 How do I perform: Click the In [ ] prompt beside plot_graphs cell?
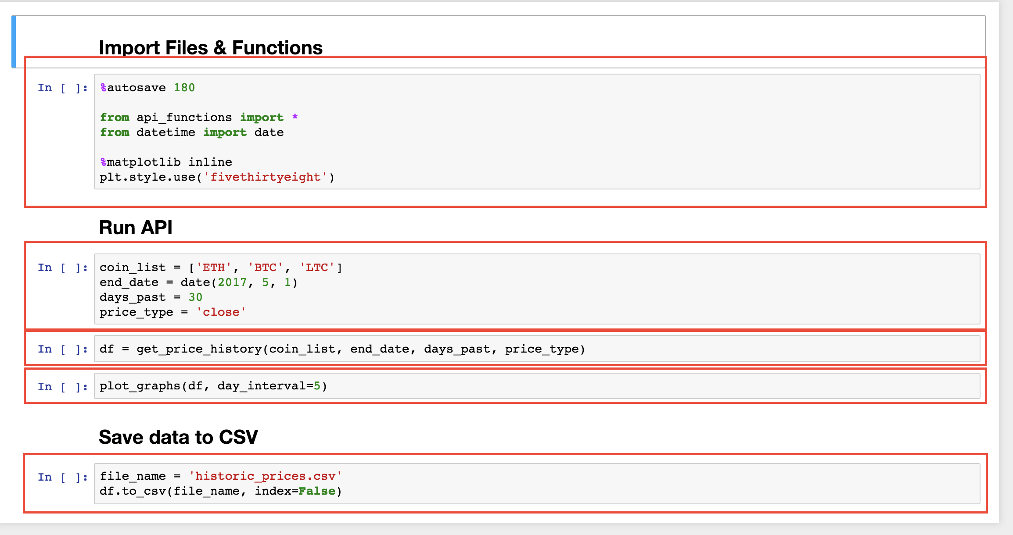(63, 387)
